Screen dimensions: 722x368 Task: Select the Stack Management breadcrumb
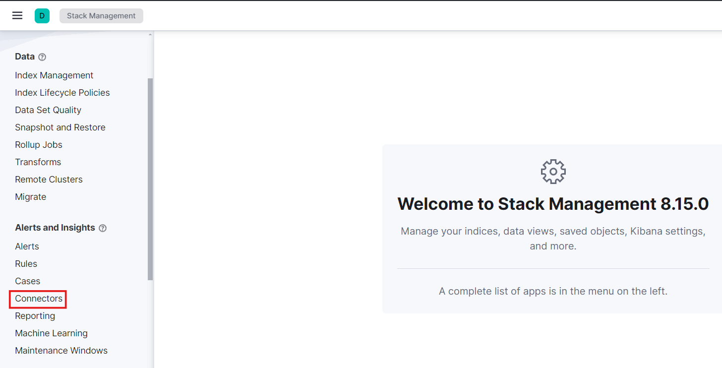coord(101,15)
